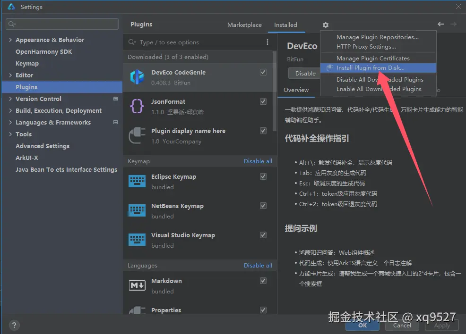Select Plugins in the settings tree
This screenshot has width=466, height=334.
(62, 87)
